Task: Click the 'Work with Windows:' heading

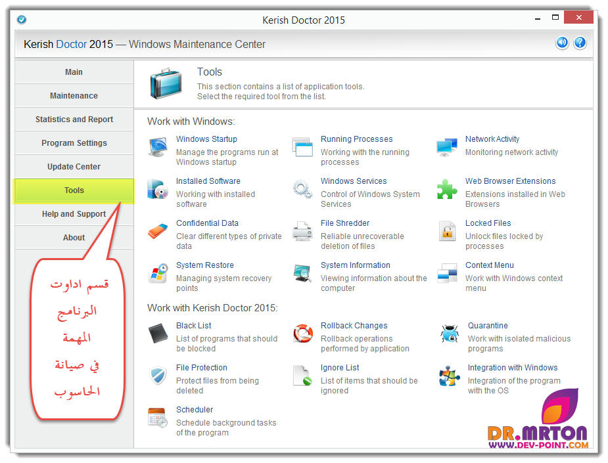Action: click(x=191, y=121)
